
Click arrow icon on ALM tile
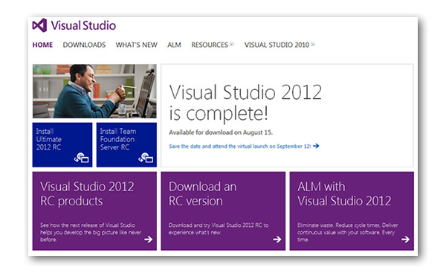coord(406,240)
